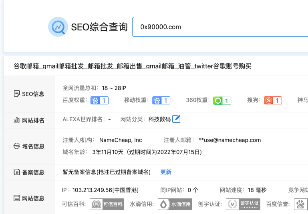Click the 可信百科 certification badge
Viewport: 308px width, 214px height.
[107, 204]
